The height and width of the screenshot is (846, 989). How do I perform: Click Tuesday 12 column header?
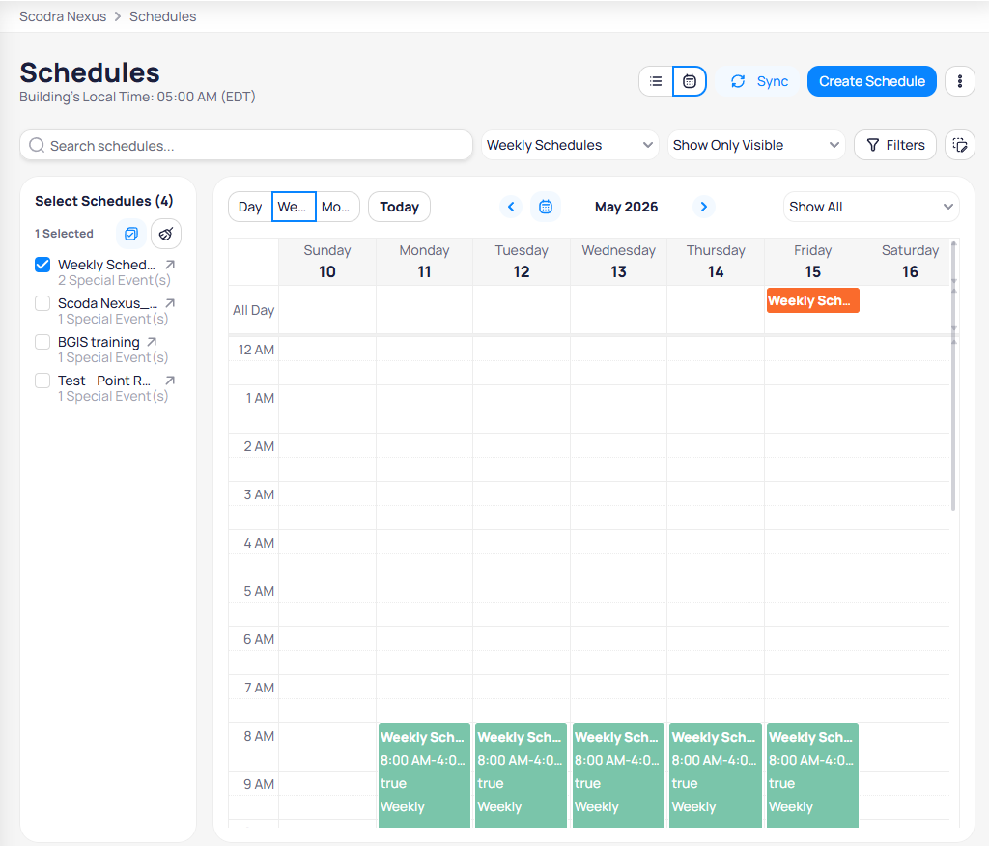tap(522, 261)
